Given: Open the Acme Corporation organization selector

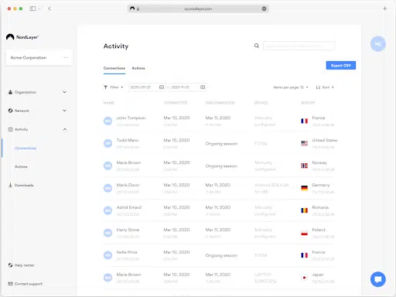Looking at the screenshot, I should click(x=39, y=57).
